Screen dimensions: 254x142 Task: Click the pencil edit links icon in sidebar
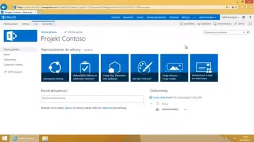(x=5, y=72)
